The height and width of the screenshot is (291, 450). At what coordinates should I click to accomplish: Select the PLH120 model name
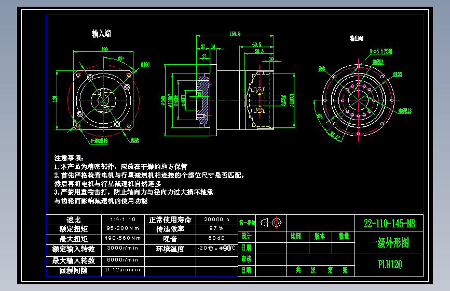coord(390,265)
